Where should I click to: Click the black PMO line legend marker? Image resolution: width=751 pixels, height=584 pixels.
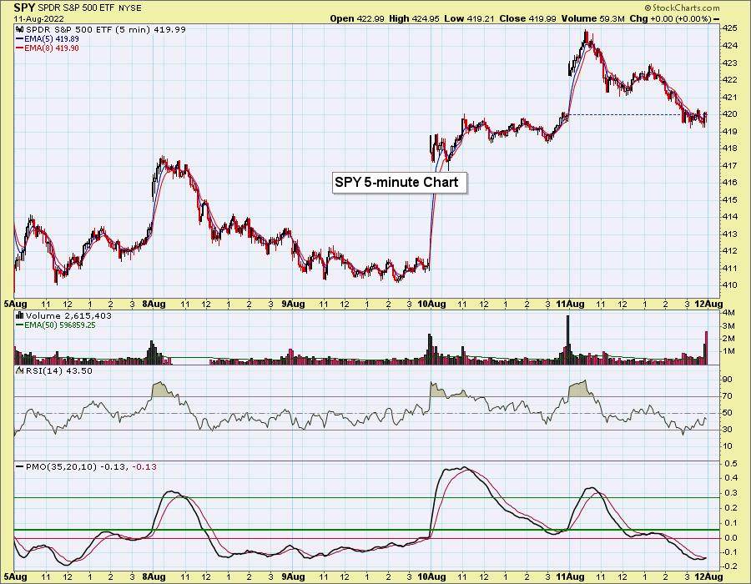[20, 466]
